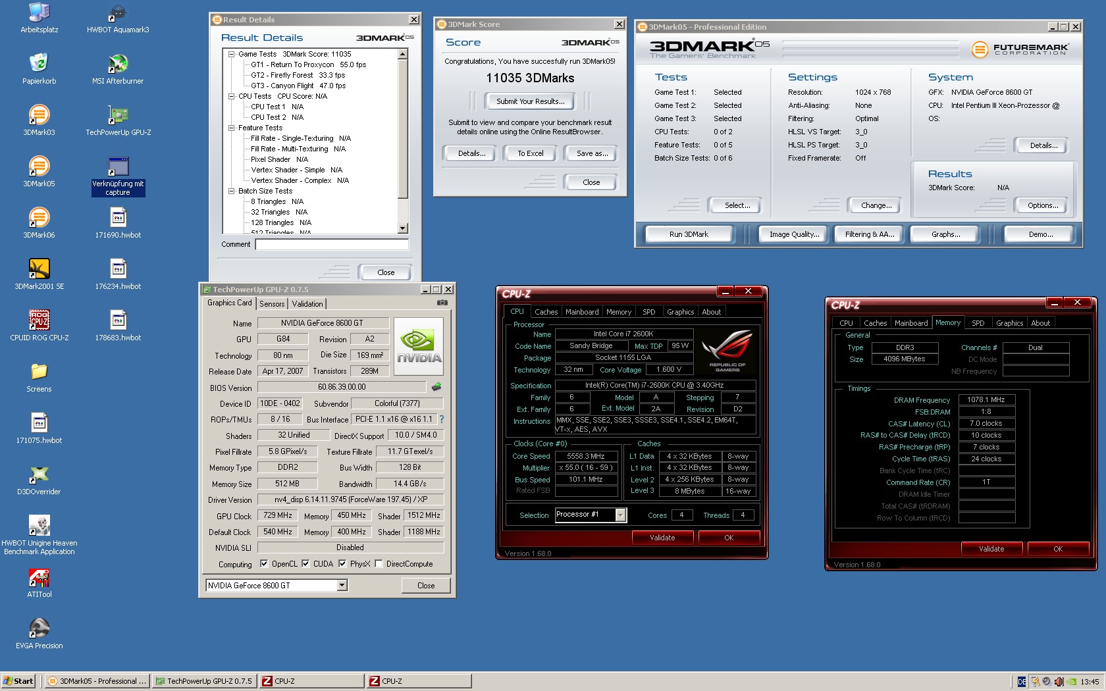The width and height of the screenshot is (1106, 691).
Task: Switch to 3DMark05 Professional taskbar item
Action: (97, 681)
